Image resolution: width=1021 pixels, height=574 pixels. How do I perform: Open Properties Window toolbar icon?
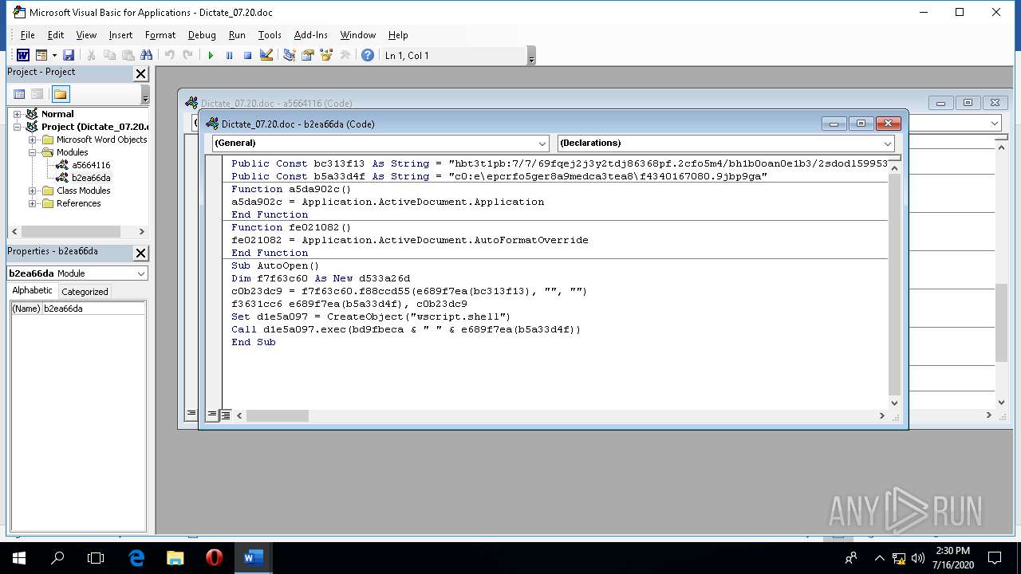pyautogui.click(x=307, y=55)
